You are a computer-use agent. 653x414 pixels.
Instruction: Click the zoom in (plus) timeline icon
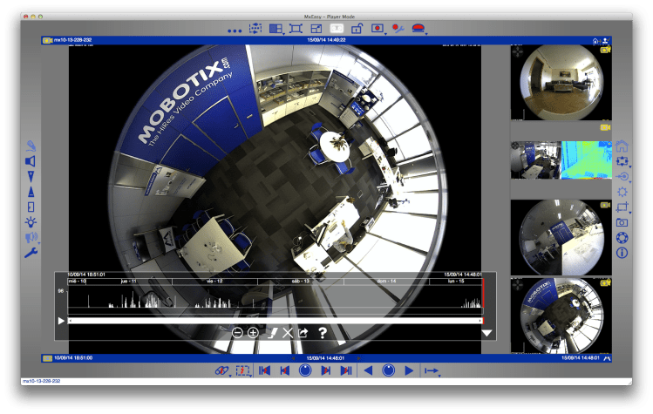(253, 333)
